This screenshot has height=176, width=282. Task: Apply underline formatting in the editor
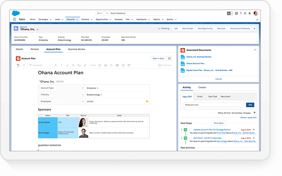(67, 65)
